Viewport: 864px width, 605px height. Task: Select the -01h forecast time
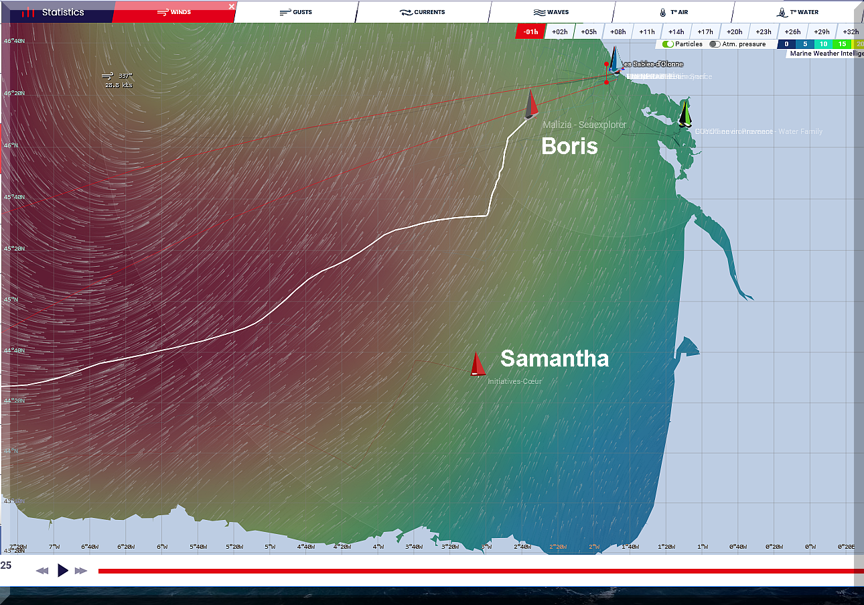pyautogui.click(x=530, y=31)
